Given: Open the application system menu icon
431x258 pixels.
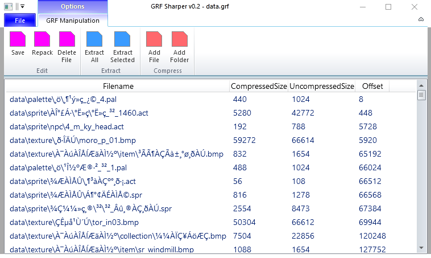Looking at the screenshot, I should pyautogui.click(x=9, y=6).
